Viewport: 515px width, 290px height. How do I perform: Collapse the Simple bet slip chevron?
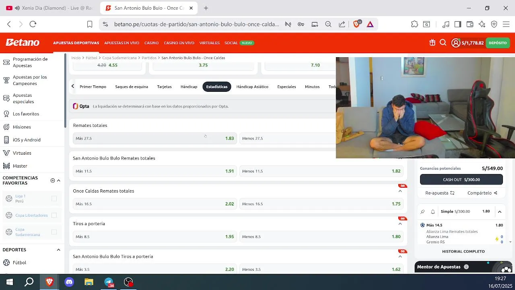point(499,211)
